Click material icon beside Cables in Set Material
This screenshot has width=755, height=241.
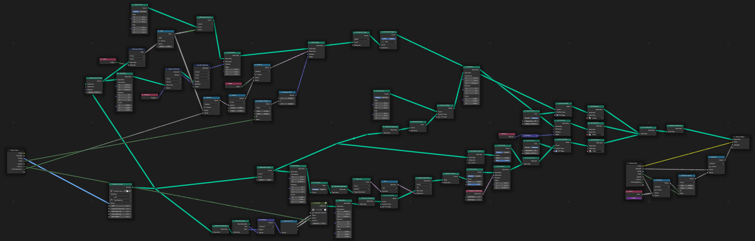click(x=590, y=118)
